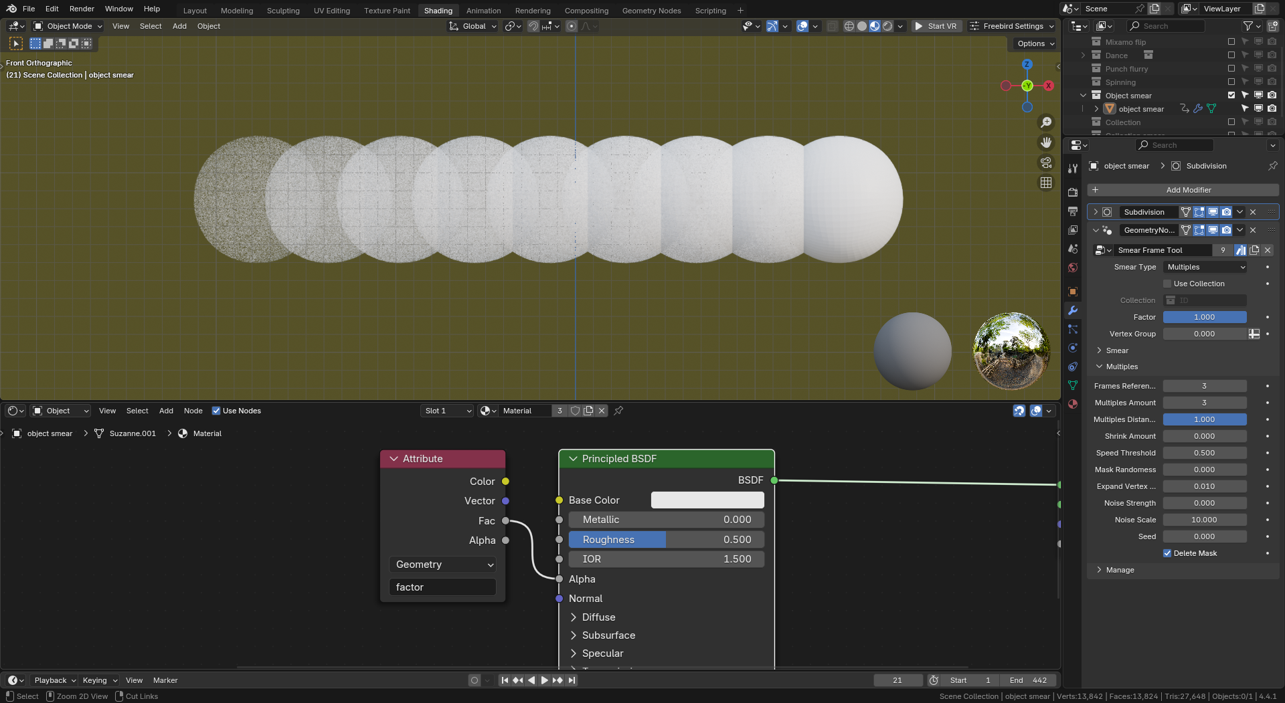
Task: Remove the Subdivision modifier with its X
Action: [x=1253, y=212]
